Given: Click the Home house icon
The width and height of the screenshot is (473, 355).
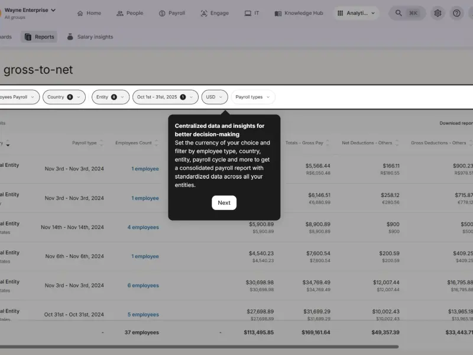Looking at the screenshot, I should tap(80, 13).
